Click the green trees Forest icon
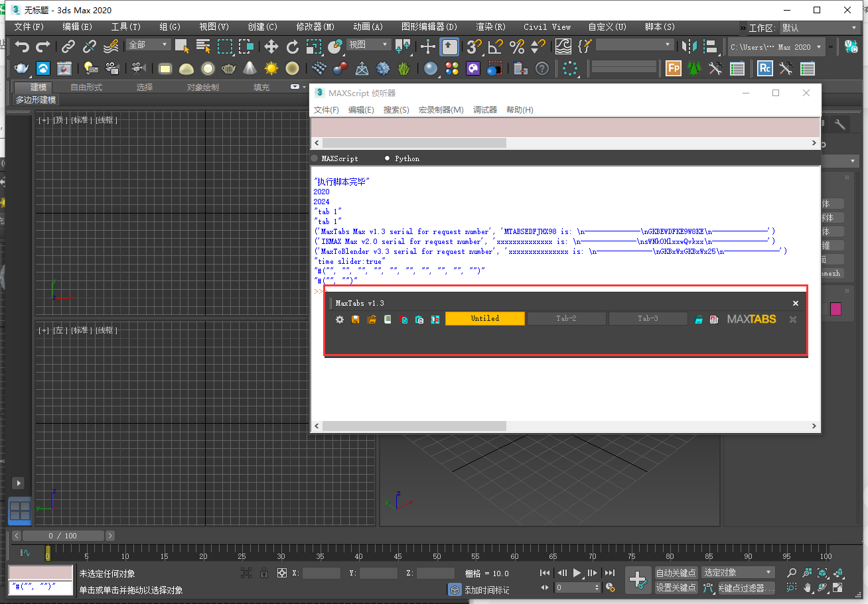This screenshot has height=604, width=868. (694, 68)
